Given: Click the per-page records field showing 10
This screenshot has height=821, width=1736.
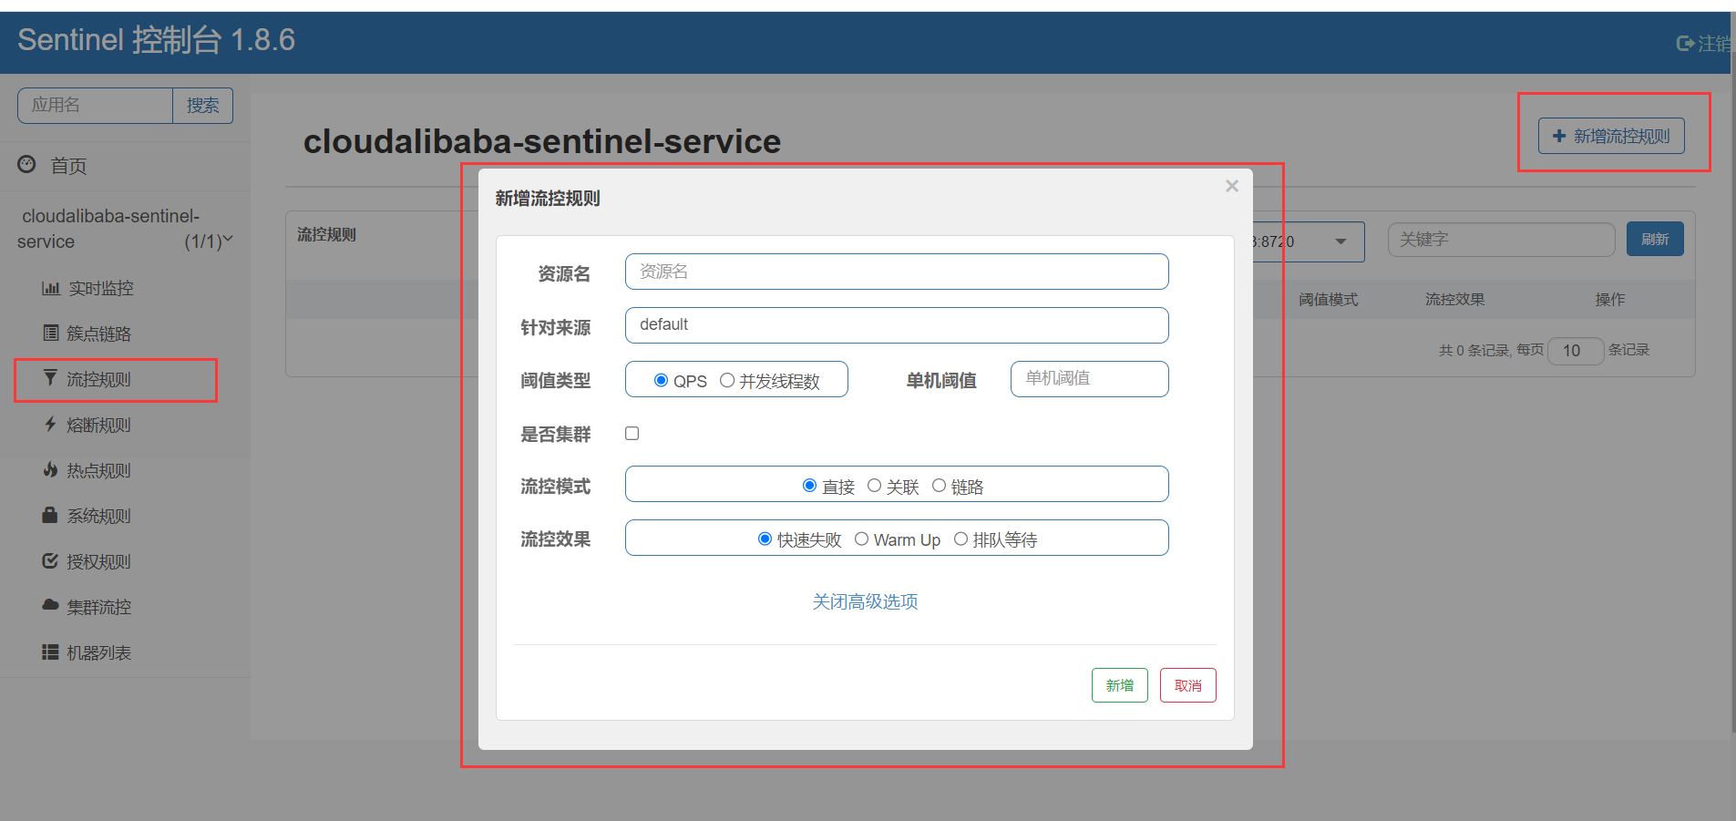Looking at the screenshot, I should coord(1576,351).
